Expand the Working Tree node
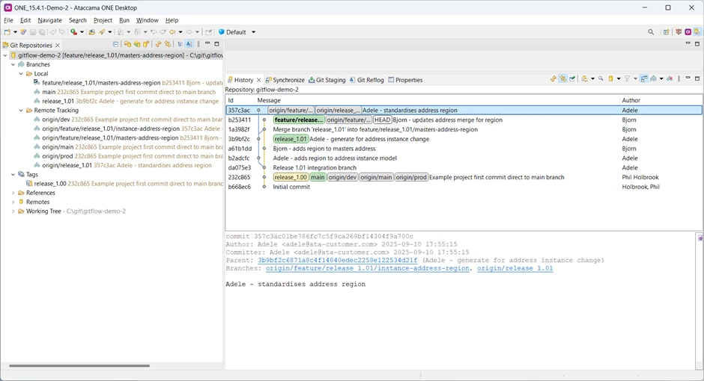 13,211
